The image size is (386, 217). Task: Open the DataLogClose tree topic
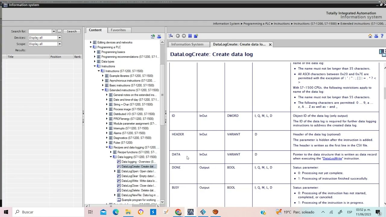[138, 186]
